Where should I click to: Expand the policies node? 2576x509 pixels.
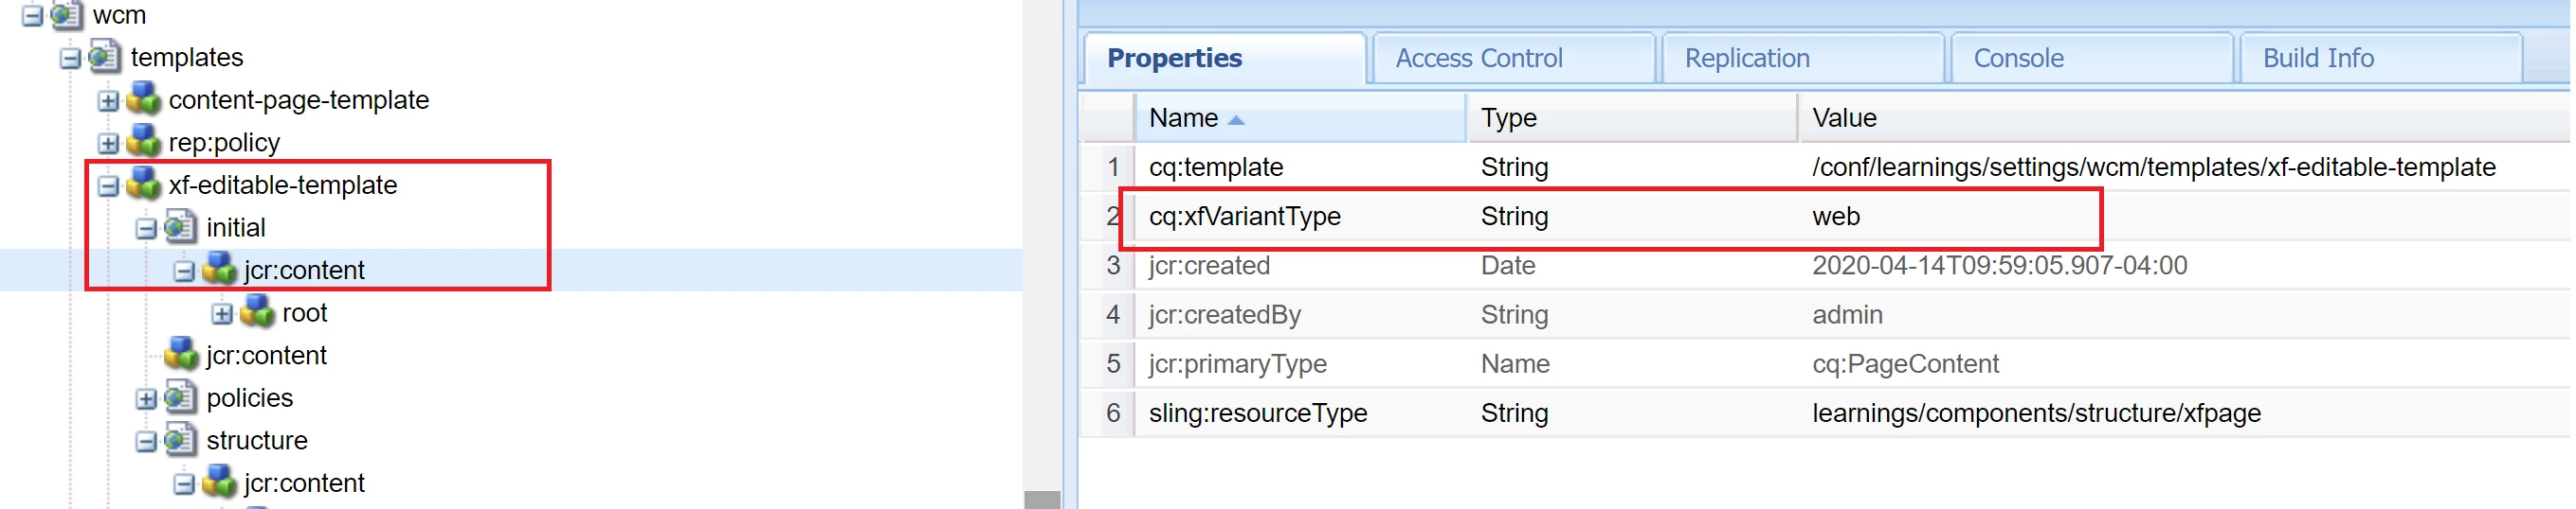[x=146, y=398]
